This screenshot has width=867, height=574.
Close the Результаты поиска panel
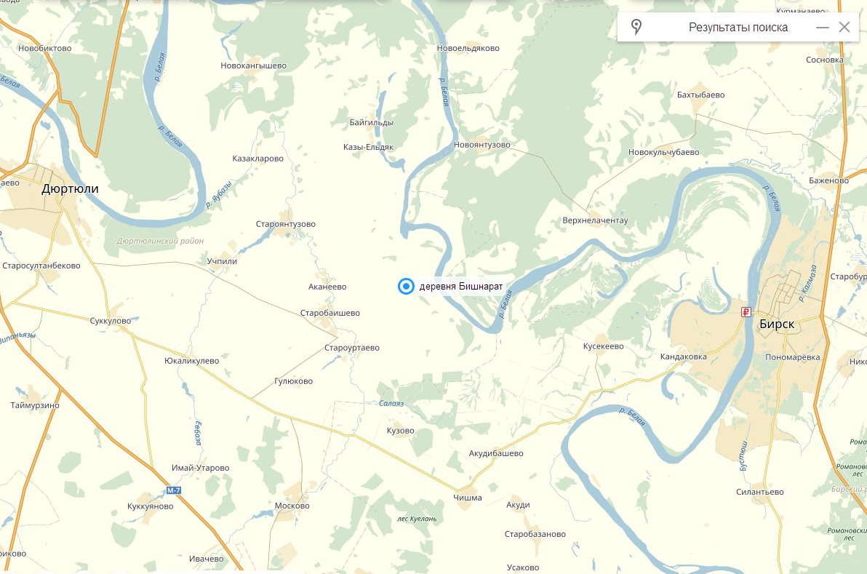point(844,27)
